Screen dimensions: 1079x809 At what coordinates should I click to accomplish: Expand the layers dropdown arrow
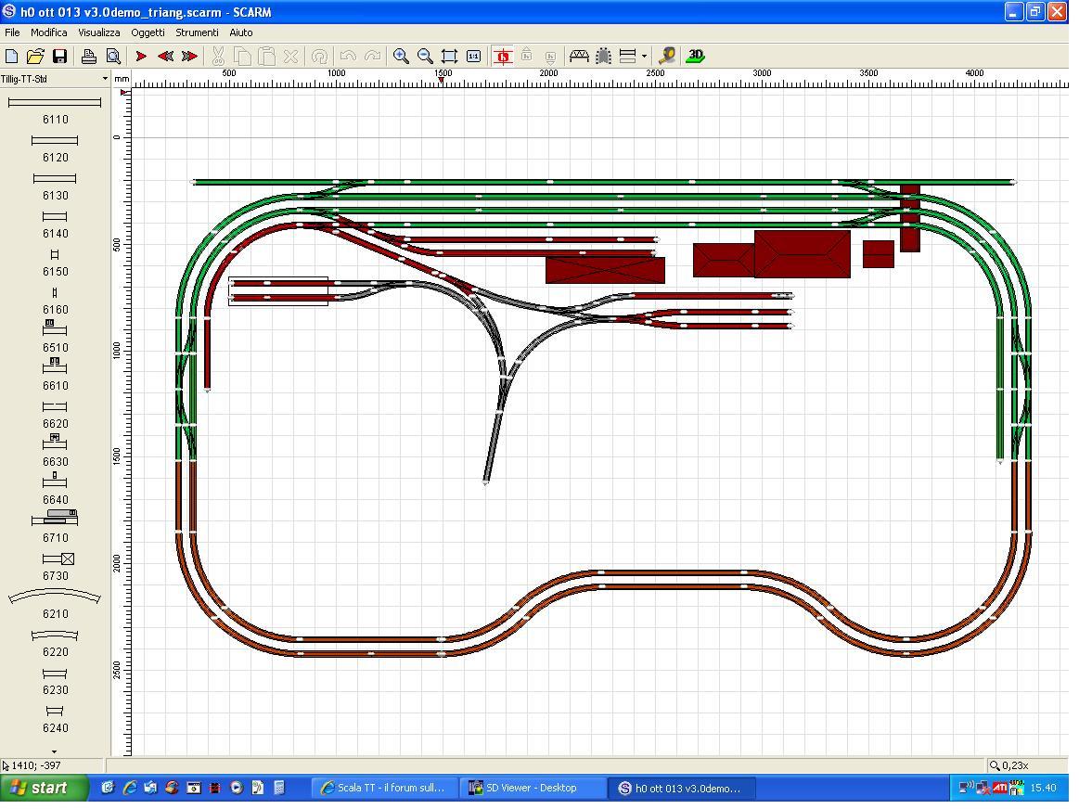tap(644, 57)
